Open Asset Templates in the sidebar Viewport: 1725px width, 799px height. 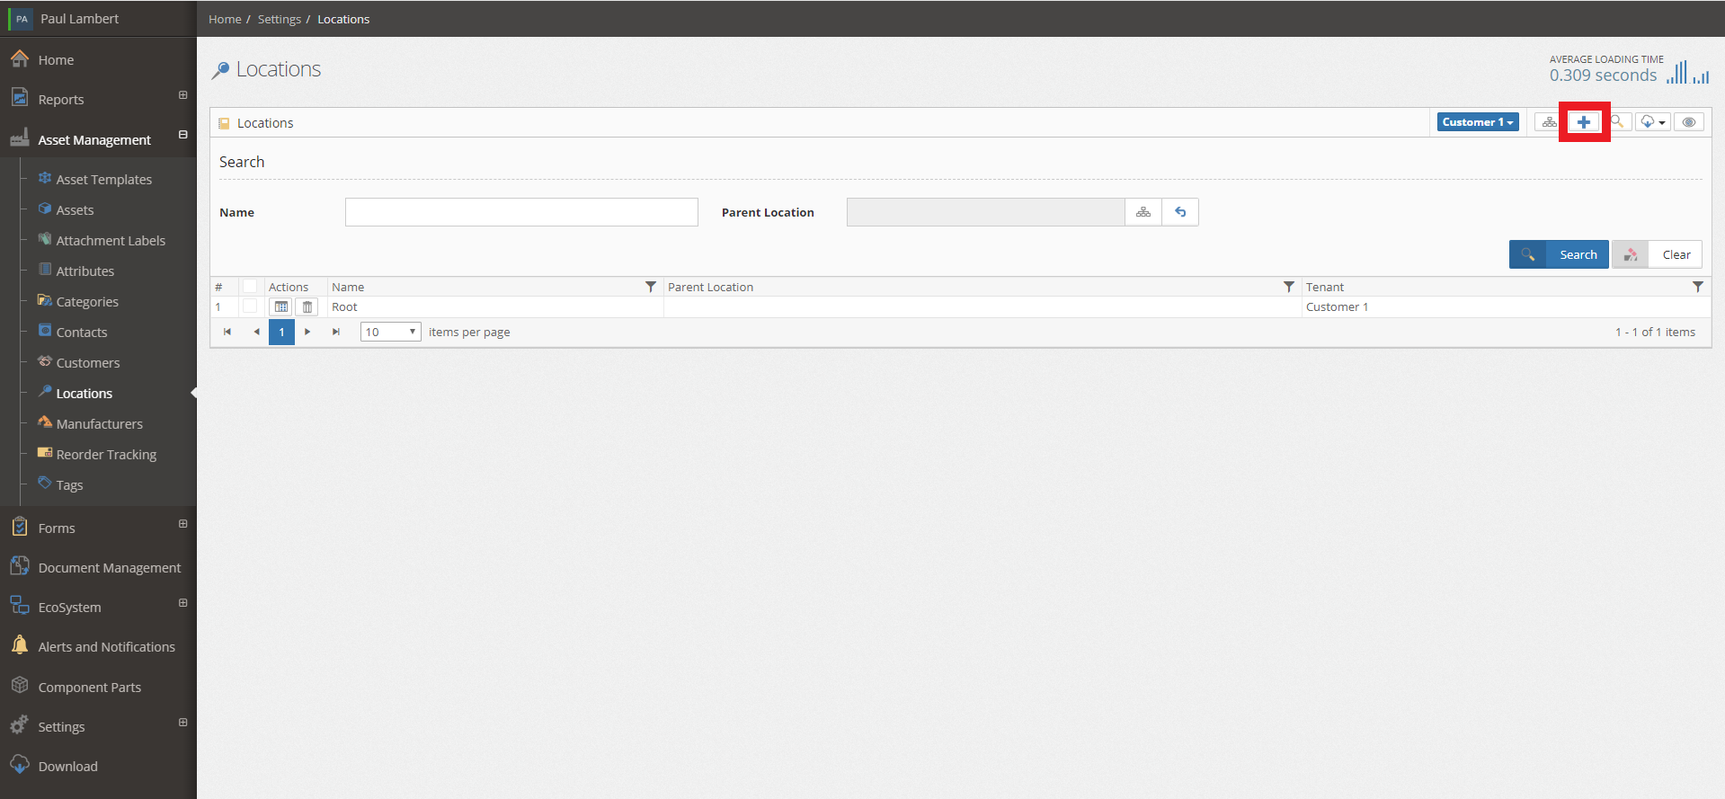point(104,180)
